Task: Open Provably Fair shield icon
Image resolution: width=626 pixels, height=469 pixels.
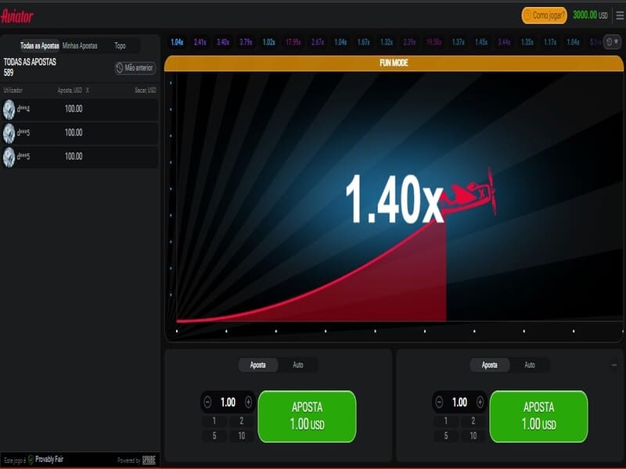Action: pos(31,460)
